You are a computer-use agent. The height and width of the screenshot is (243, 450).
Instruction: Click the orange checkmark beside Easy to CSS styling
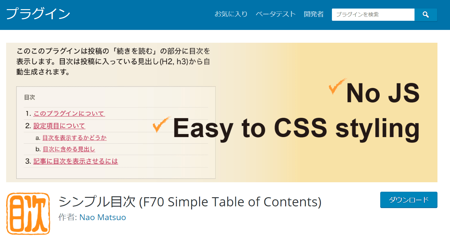pos(161,125)
